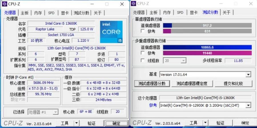Expand 工具 arrow in right window
This screenshot has width=257, height=128.
[205, 123]
